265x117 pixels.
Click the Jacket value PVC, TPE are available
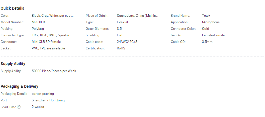point(48,48)
